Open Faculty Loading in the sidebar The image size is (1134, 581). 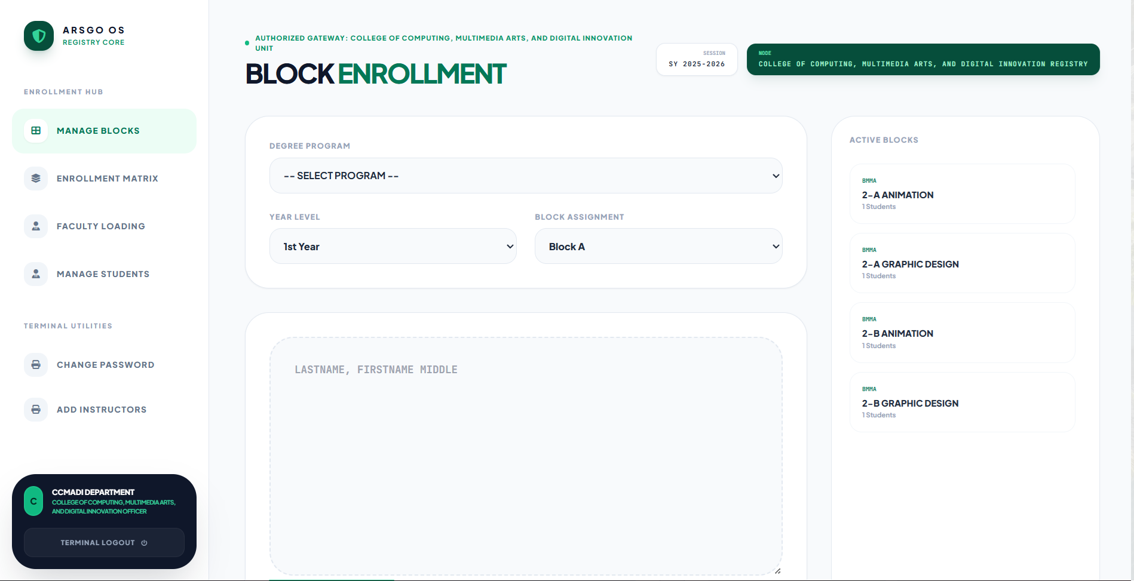[100, 226]
